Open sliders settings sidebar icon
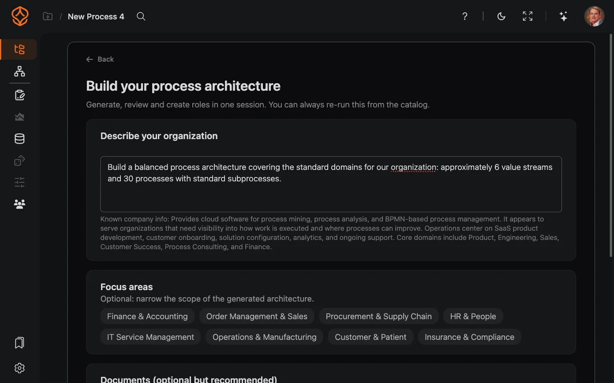Image resolution: width=614 pixels, height=383 pixels. click(19, 182)
